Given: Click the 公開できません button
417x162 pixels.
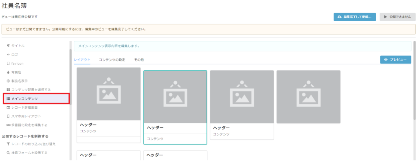Looking at the screenshot, I should click(x=397, y=17).
